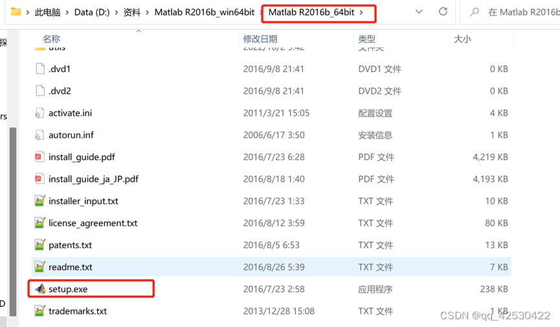This screenshot has height=327, width=560.
Task: Click the .dvd1 file icon
Action: [x=40, y=69]
